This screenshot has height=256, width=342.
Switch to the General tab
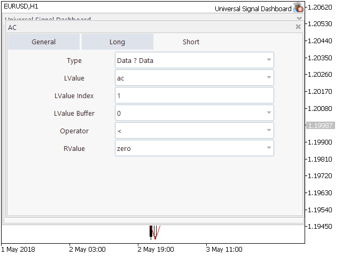(44, 42)
